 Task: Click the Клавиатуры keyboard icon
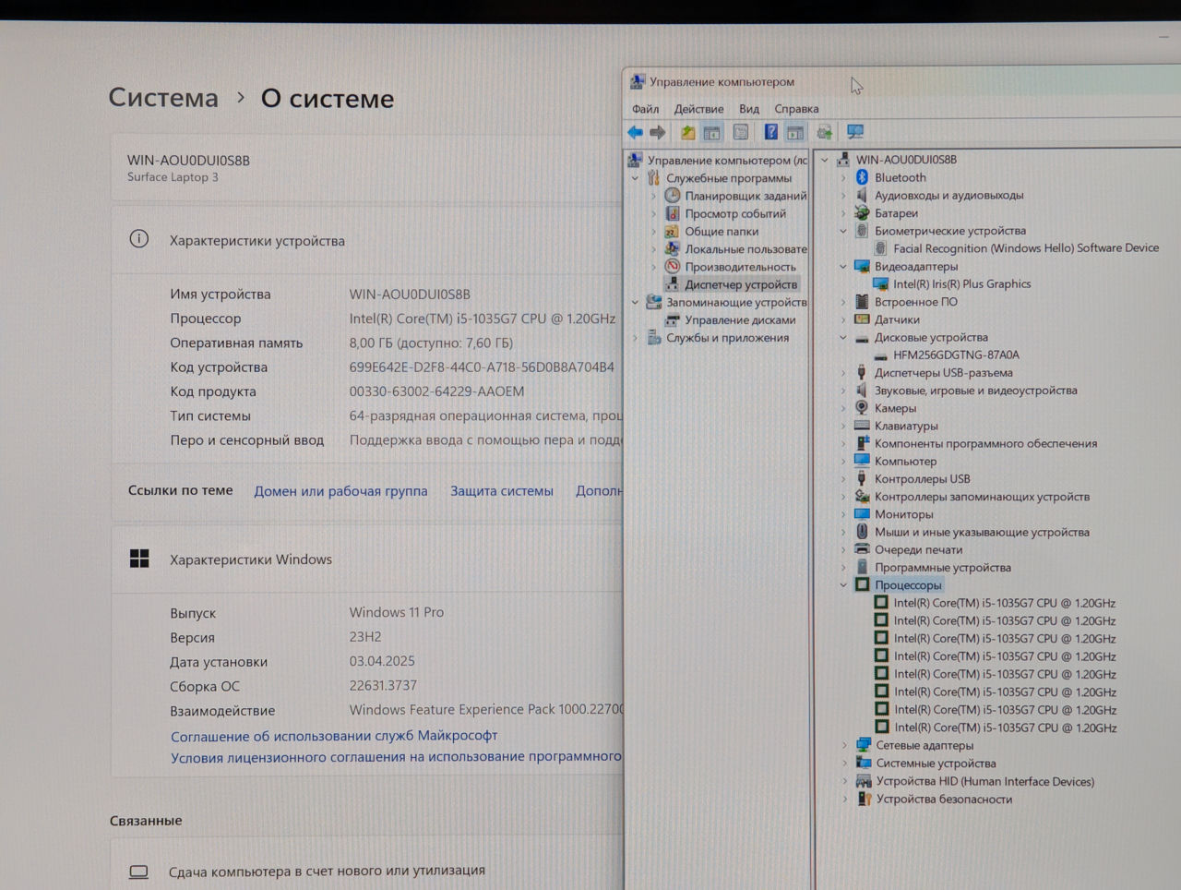point(862,426)
